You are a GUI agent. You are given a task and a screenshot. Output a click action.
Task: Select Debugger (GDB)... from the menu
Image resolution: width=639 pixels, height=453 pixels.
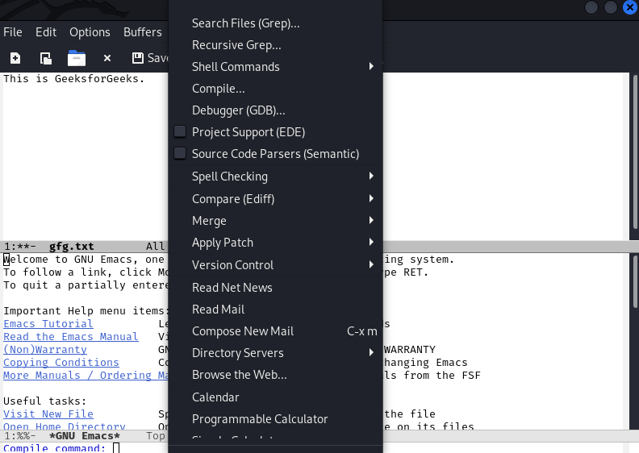239,110
